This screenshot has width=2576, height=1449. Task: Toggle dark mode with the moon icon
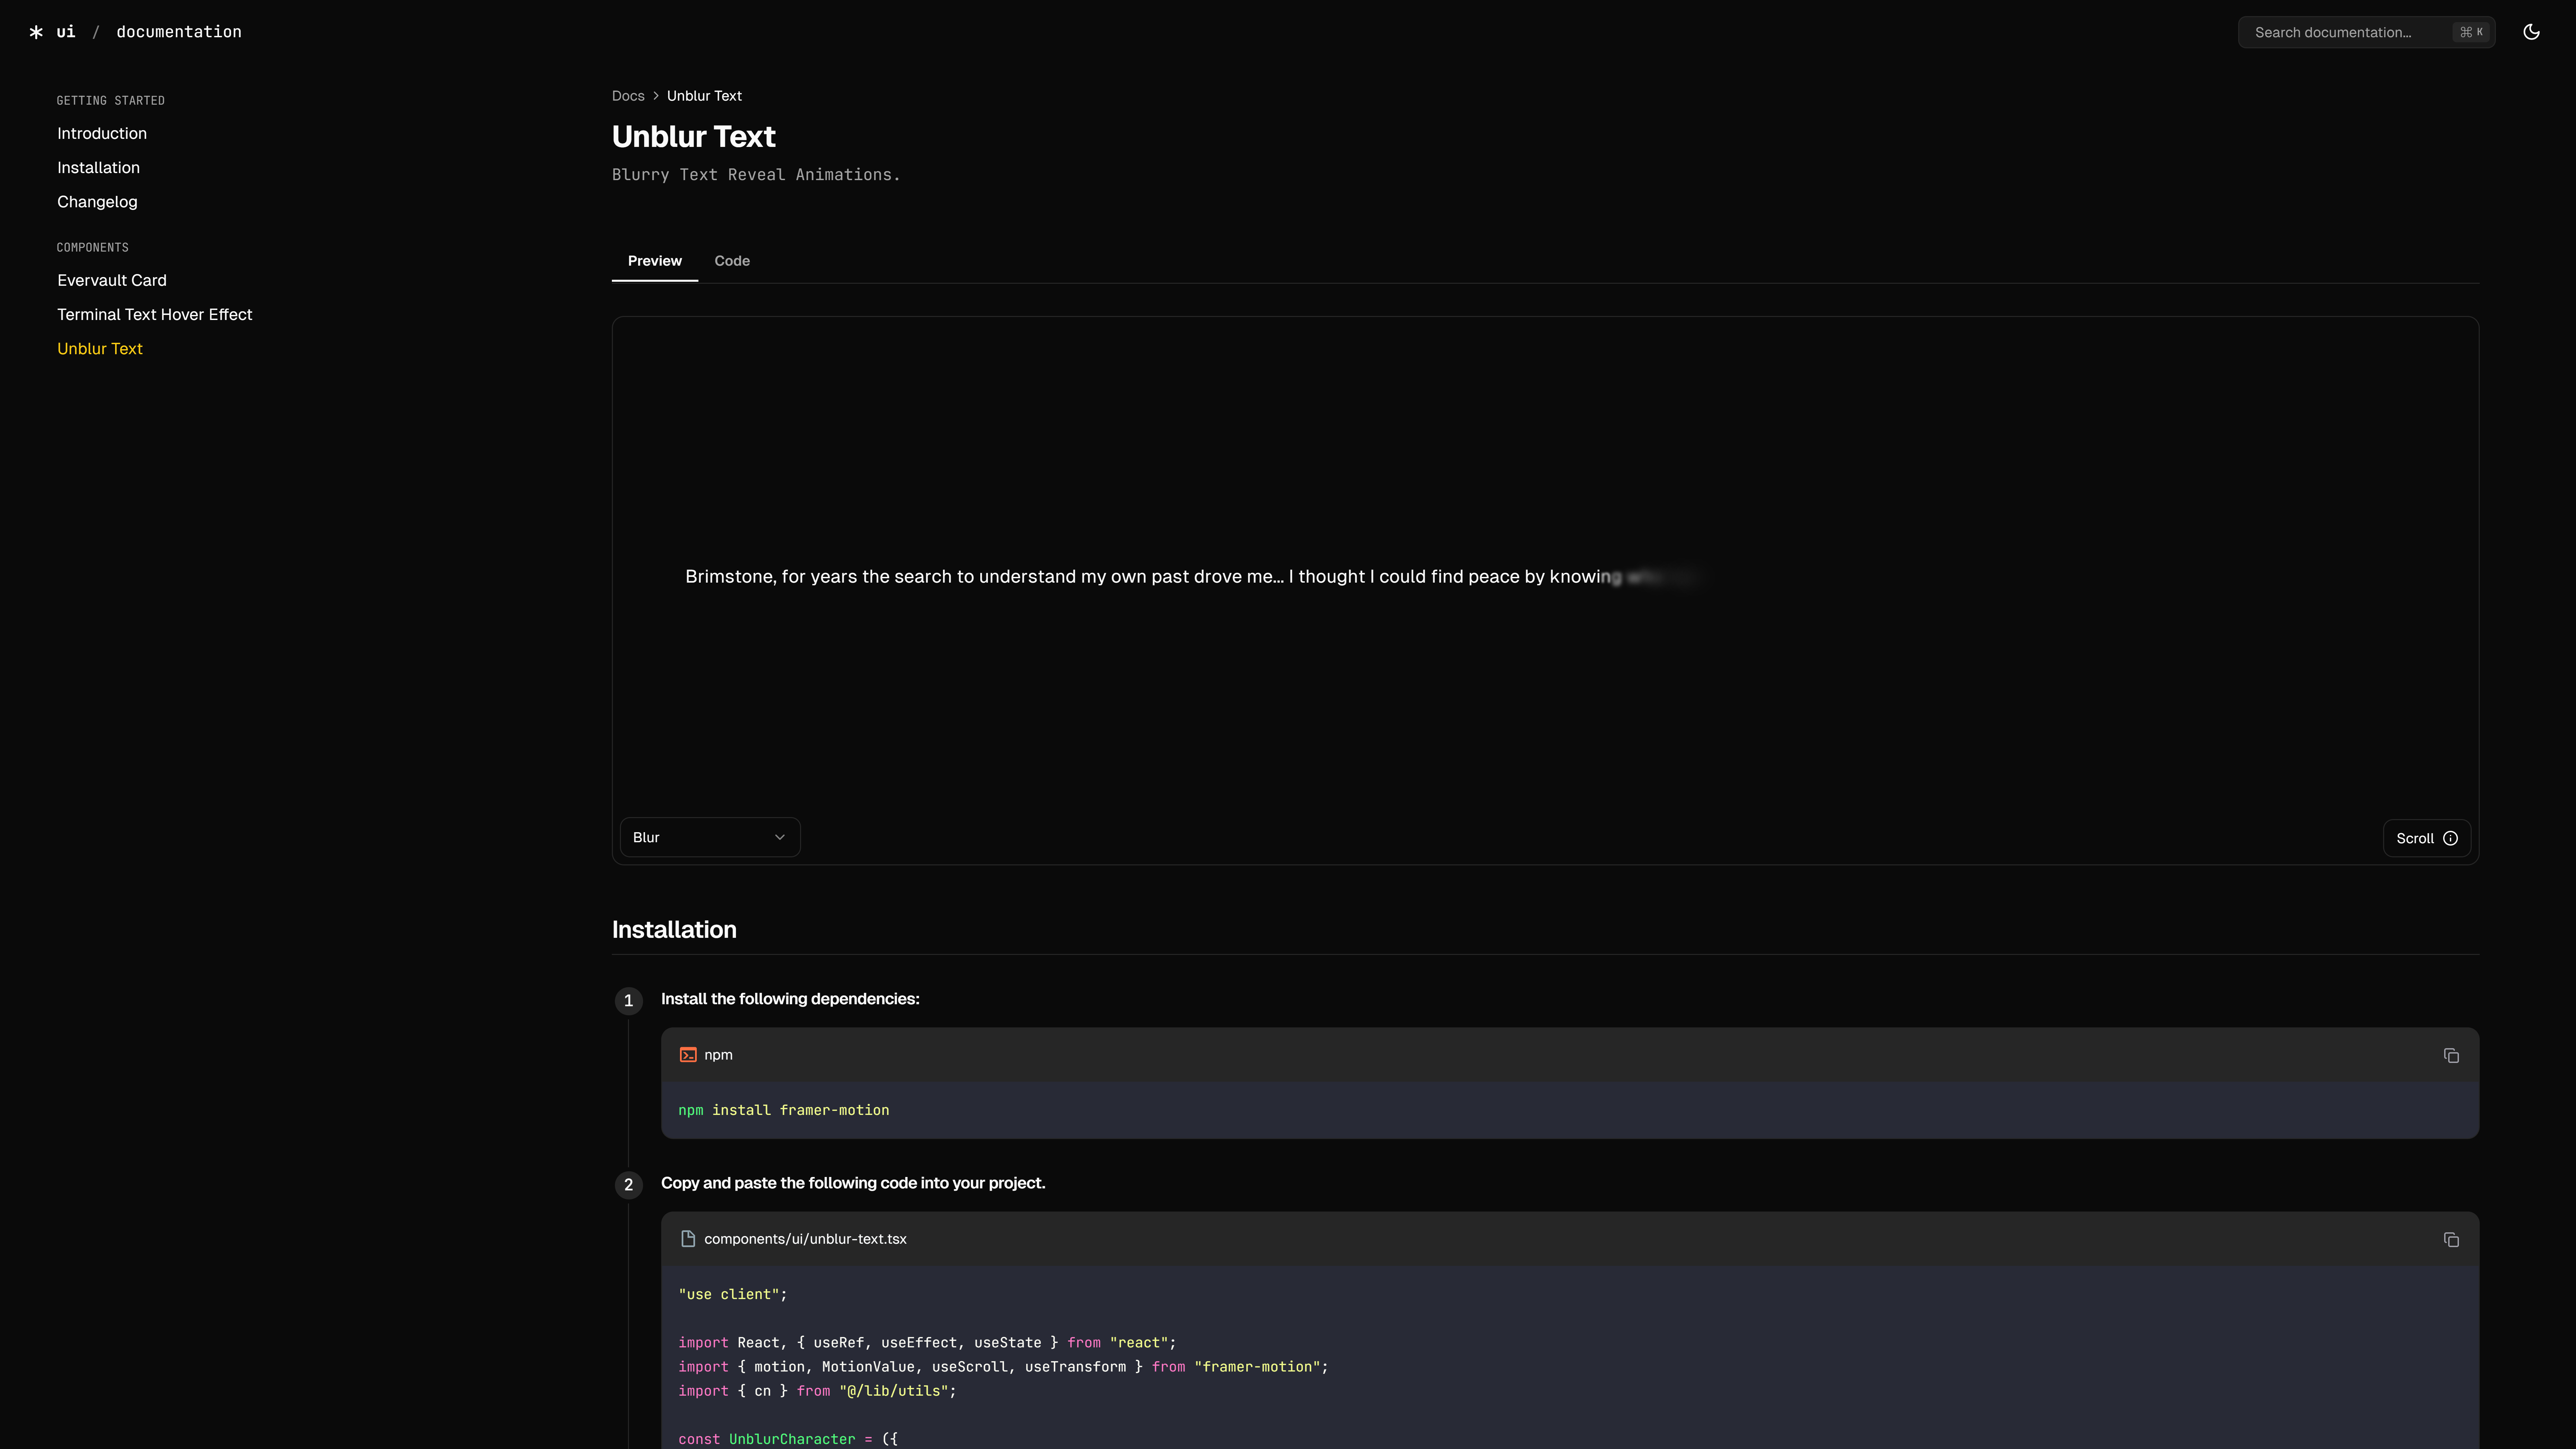click(2531, 32)
